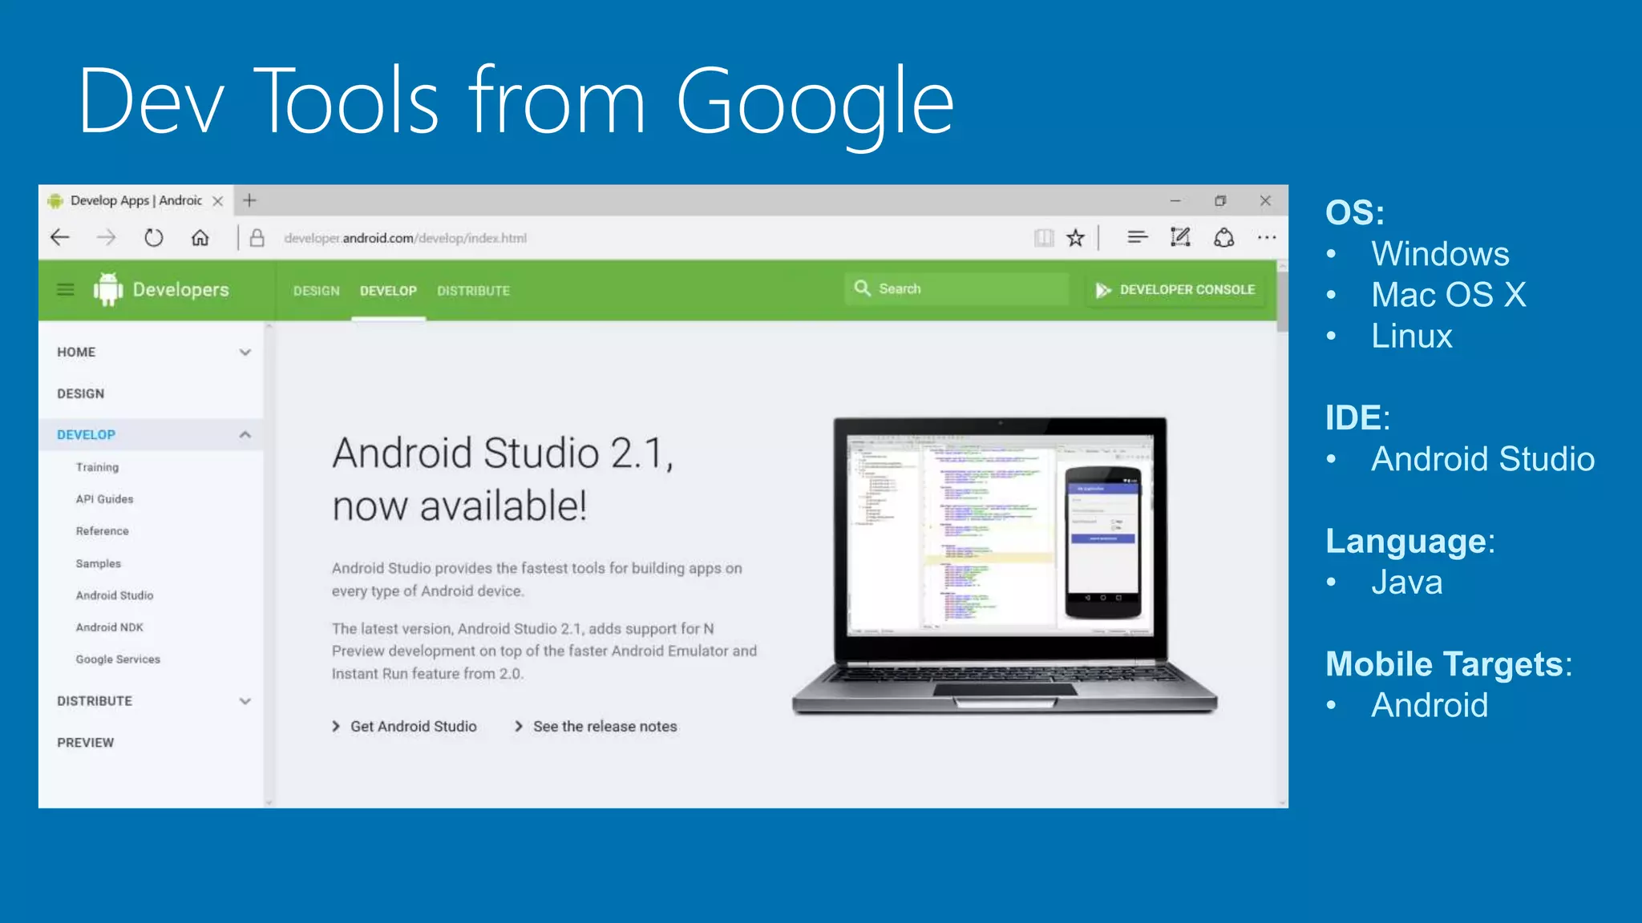Image resolution: width=1642 pixels, height=923 pixels.
Task: Click the Android favicon on the tab
Action: [x=55, y=201]
